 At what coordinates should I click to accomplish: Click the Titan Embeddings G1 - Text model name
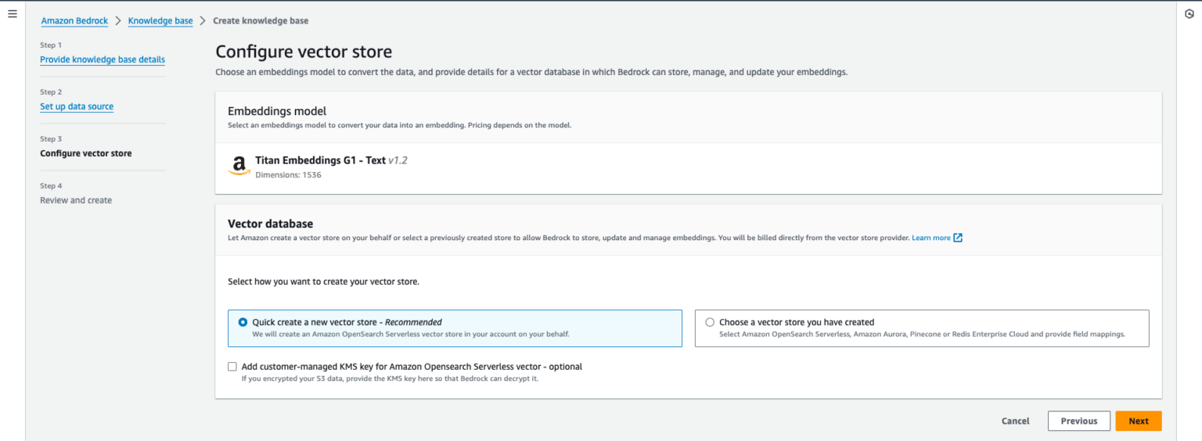(320, 160)
